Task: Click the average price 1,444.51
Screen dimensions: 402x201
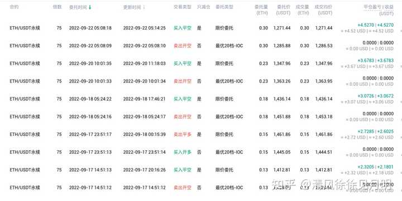Action: [x=324, y=152]
